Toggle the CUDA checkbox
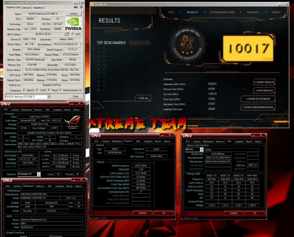Viewport: 294px width, 237px height. (x=38, y=90)
